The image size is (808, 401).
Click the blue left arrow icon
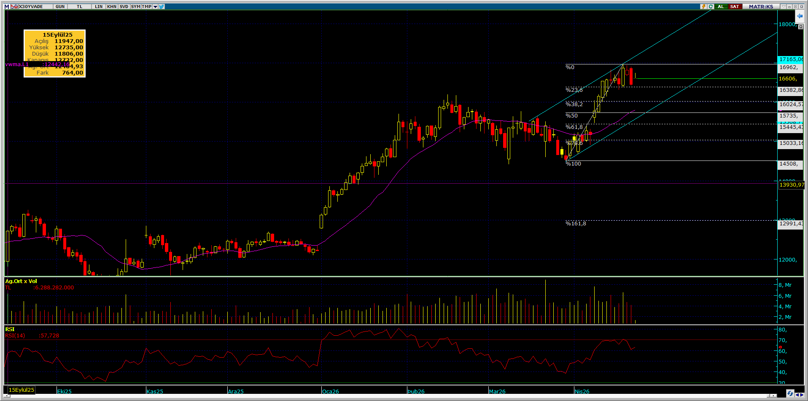(800, 16)
